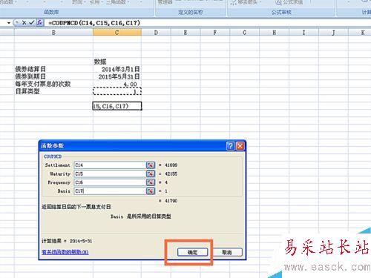
Task: Click the Enter checkmark icon in formula bar
Action: (31, 23)
